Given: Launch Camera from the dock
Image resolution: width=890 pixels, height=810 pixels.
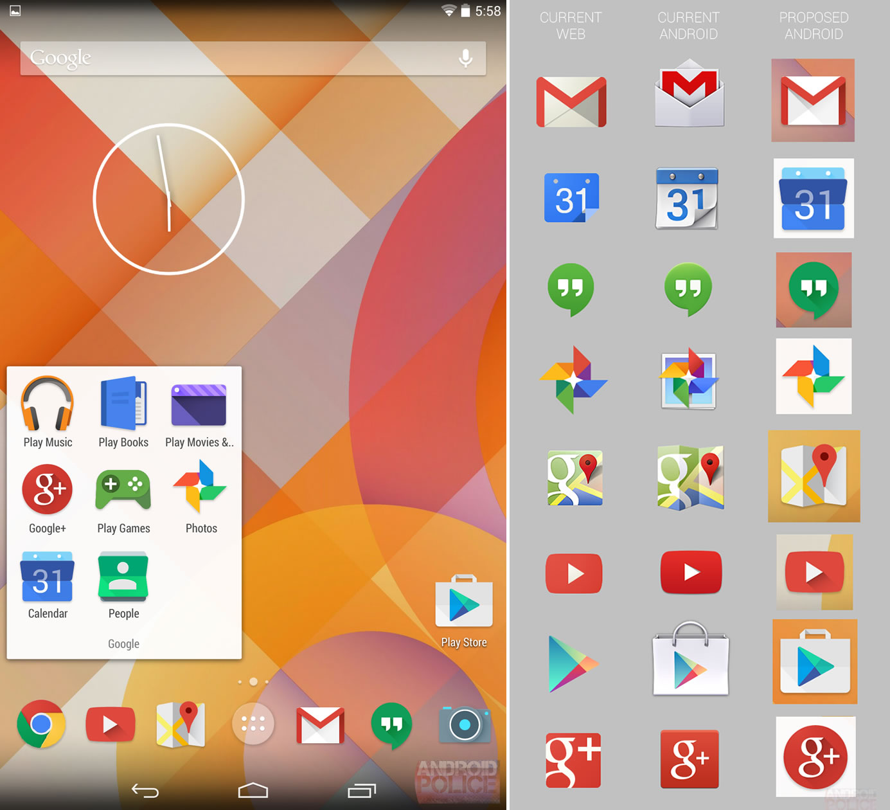Looking at the screenshot, I should [x=465, y=724].
